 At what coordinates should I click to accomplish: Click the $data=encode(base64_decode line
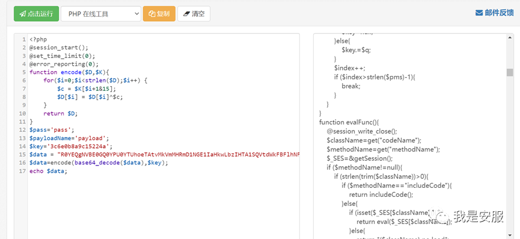click(x=99, y=163)
